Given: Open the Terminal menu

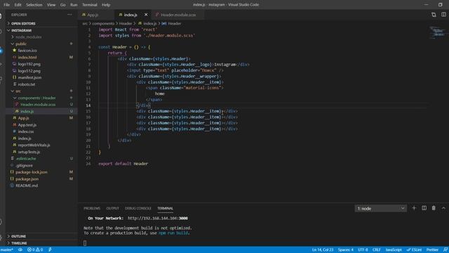Looking at the screenshot, I should pyautogui.click(x=90, y=5).
